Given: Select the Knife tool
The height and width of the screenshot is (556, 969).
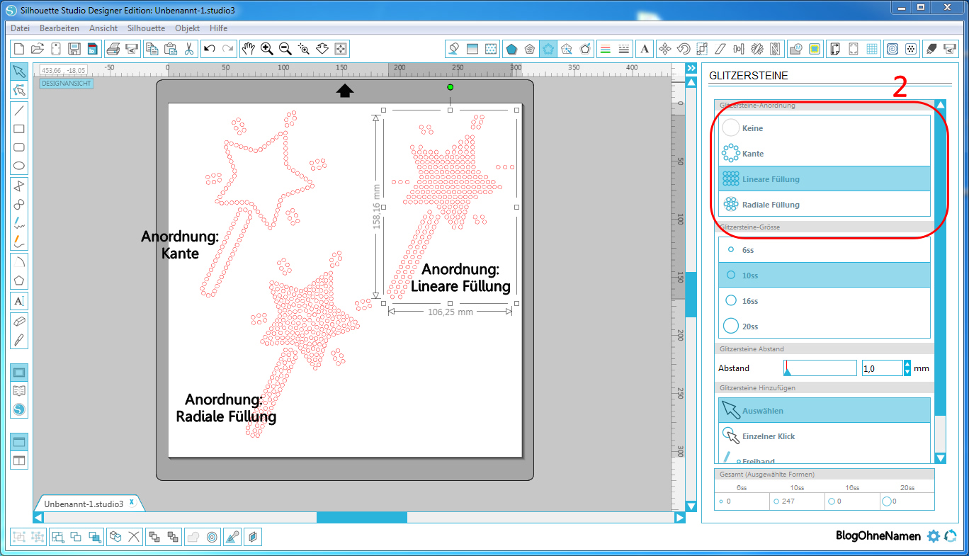Looking at the screenshot, I should (x=19, y=339).
